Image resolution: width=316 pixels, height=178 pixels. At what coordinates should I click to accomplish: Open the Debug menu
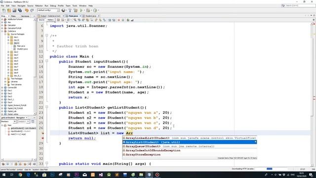click(x=53, y=5)
